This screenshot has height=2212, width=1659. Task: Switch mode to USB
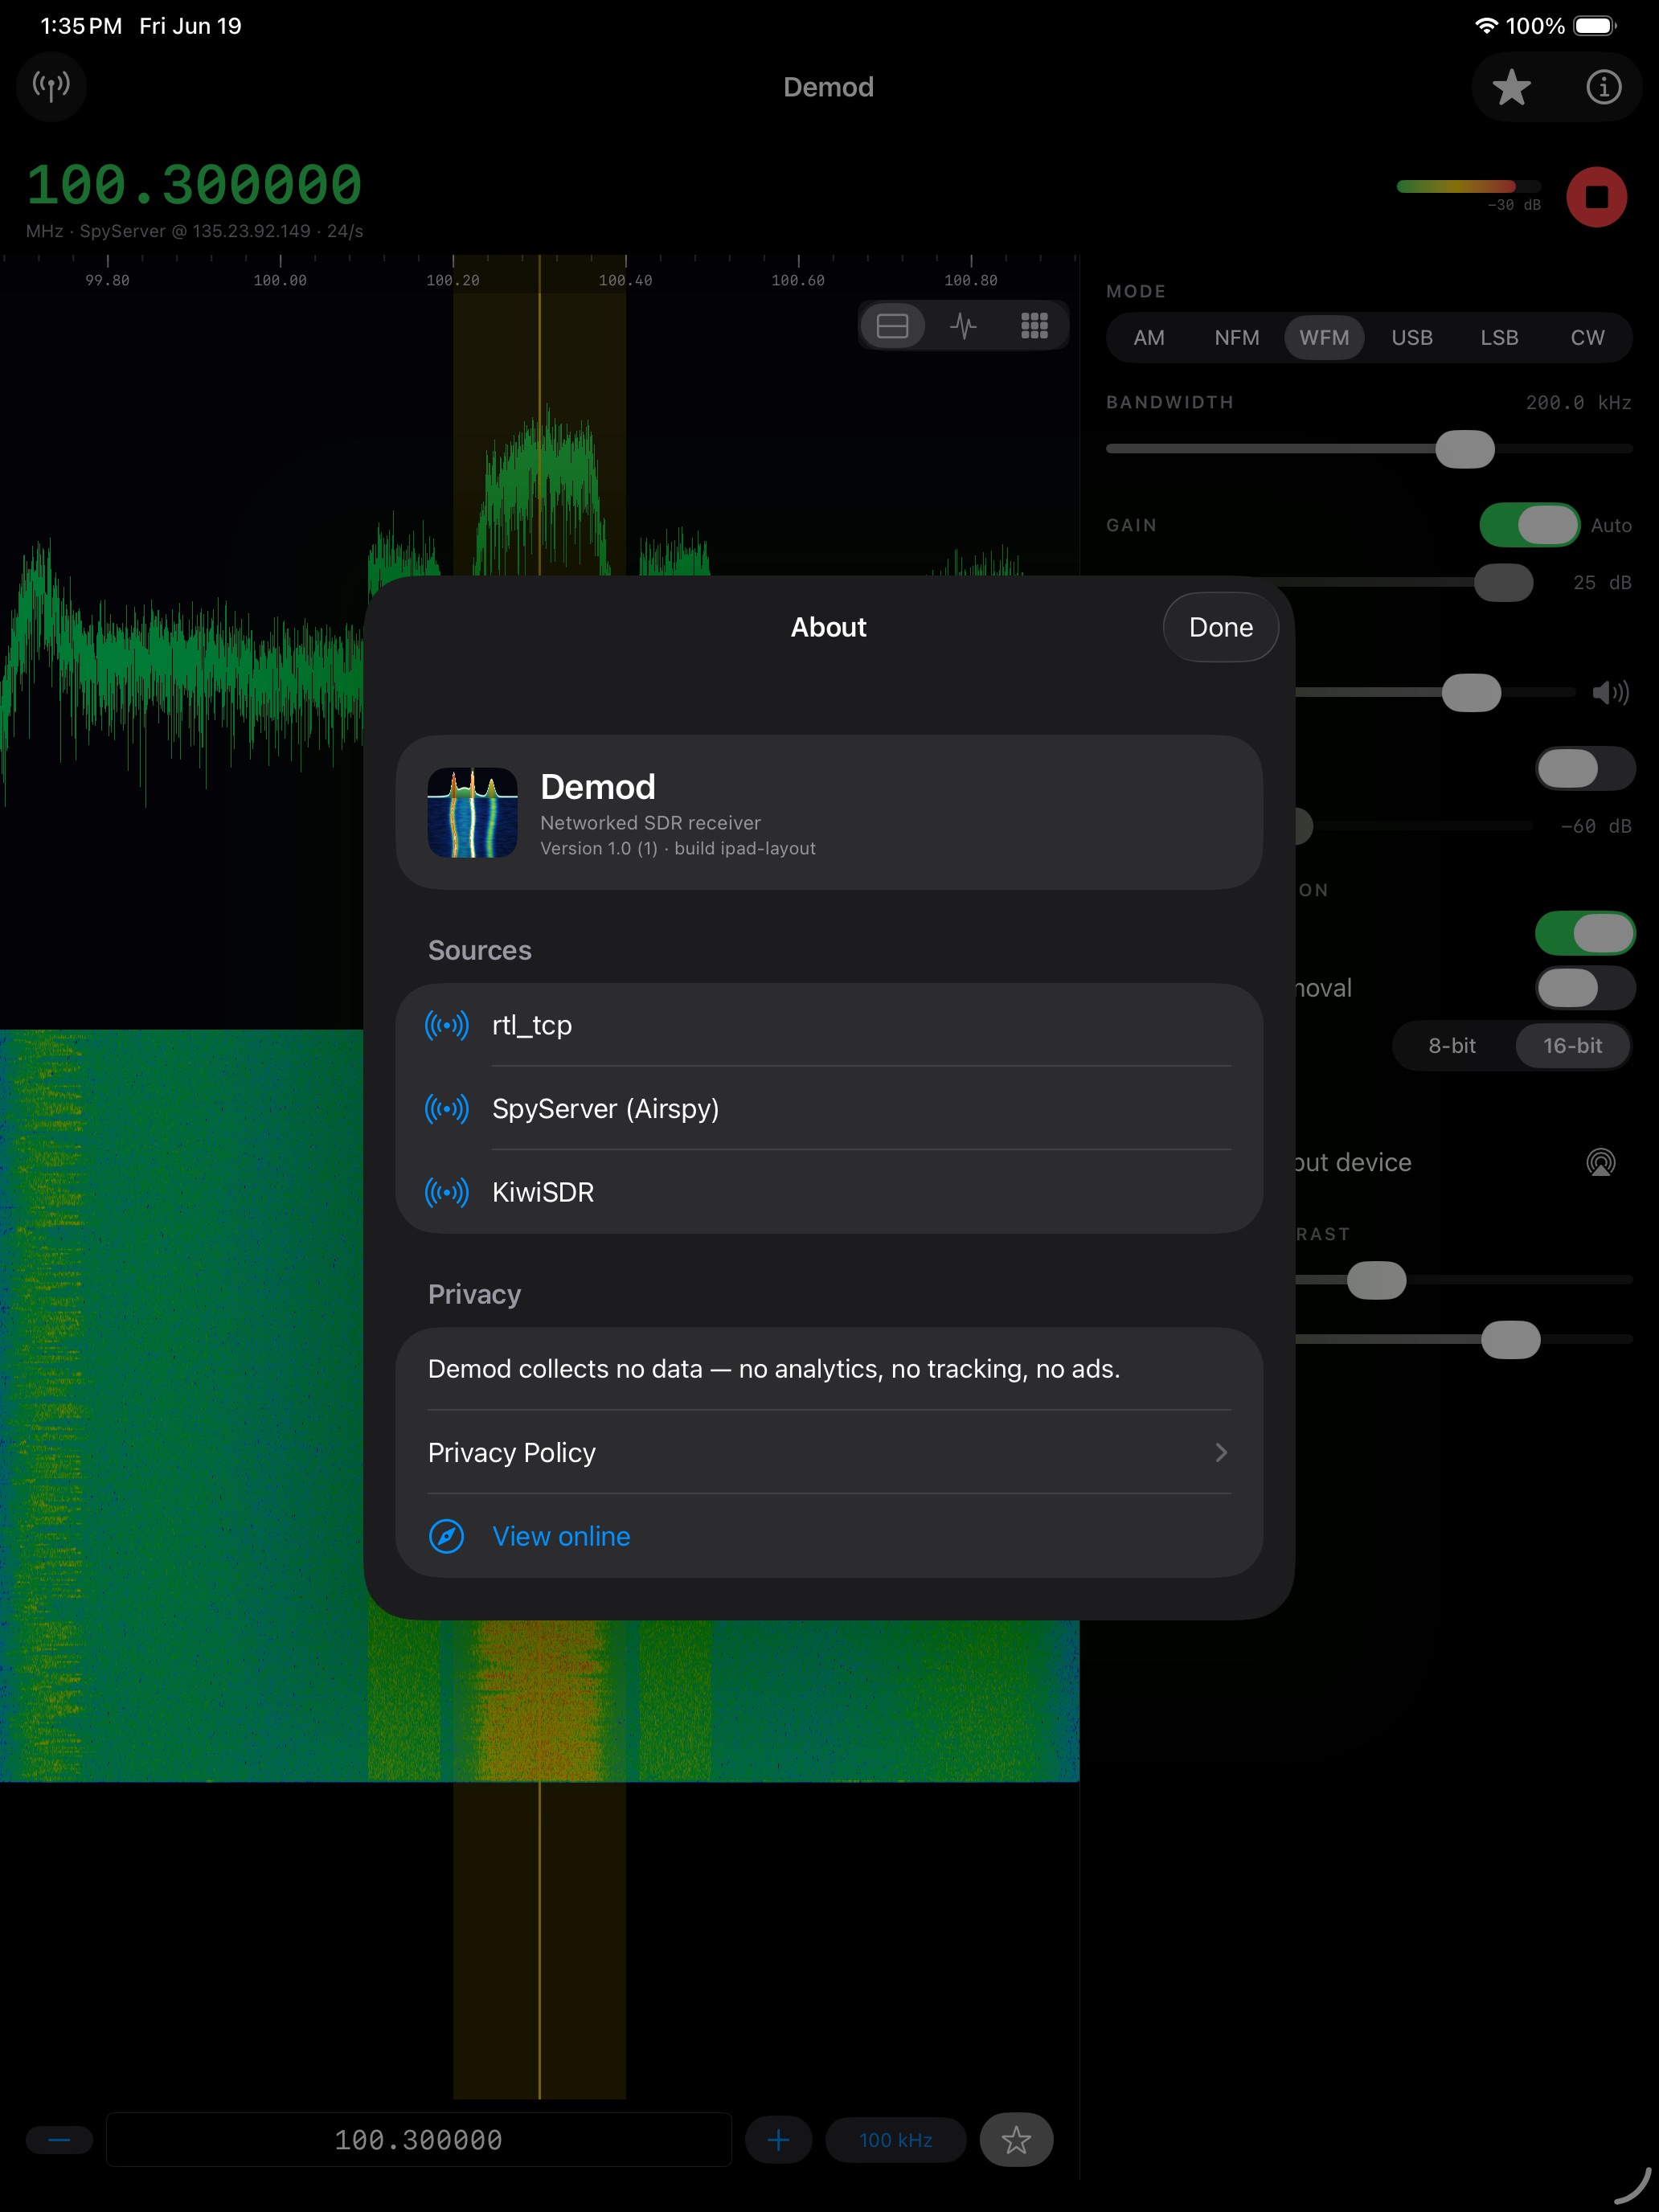click(1411, 337)
